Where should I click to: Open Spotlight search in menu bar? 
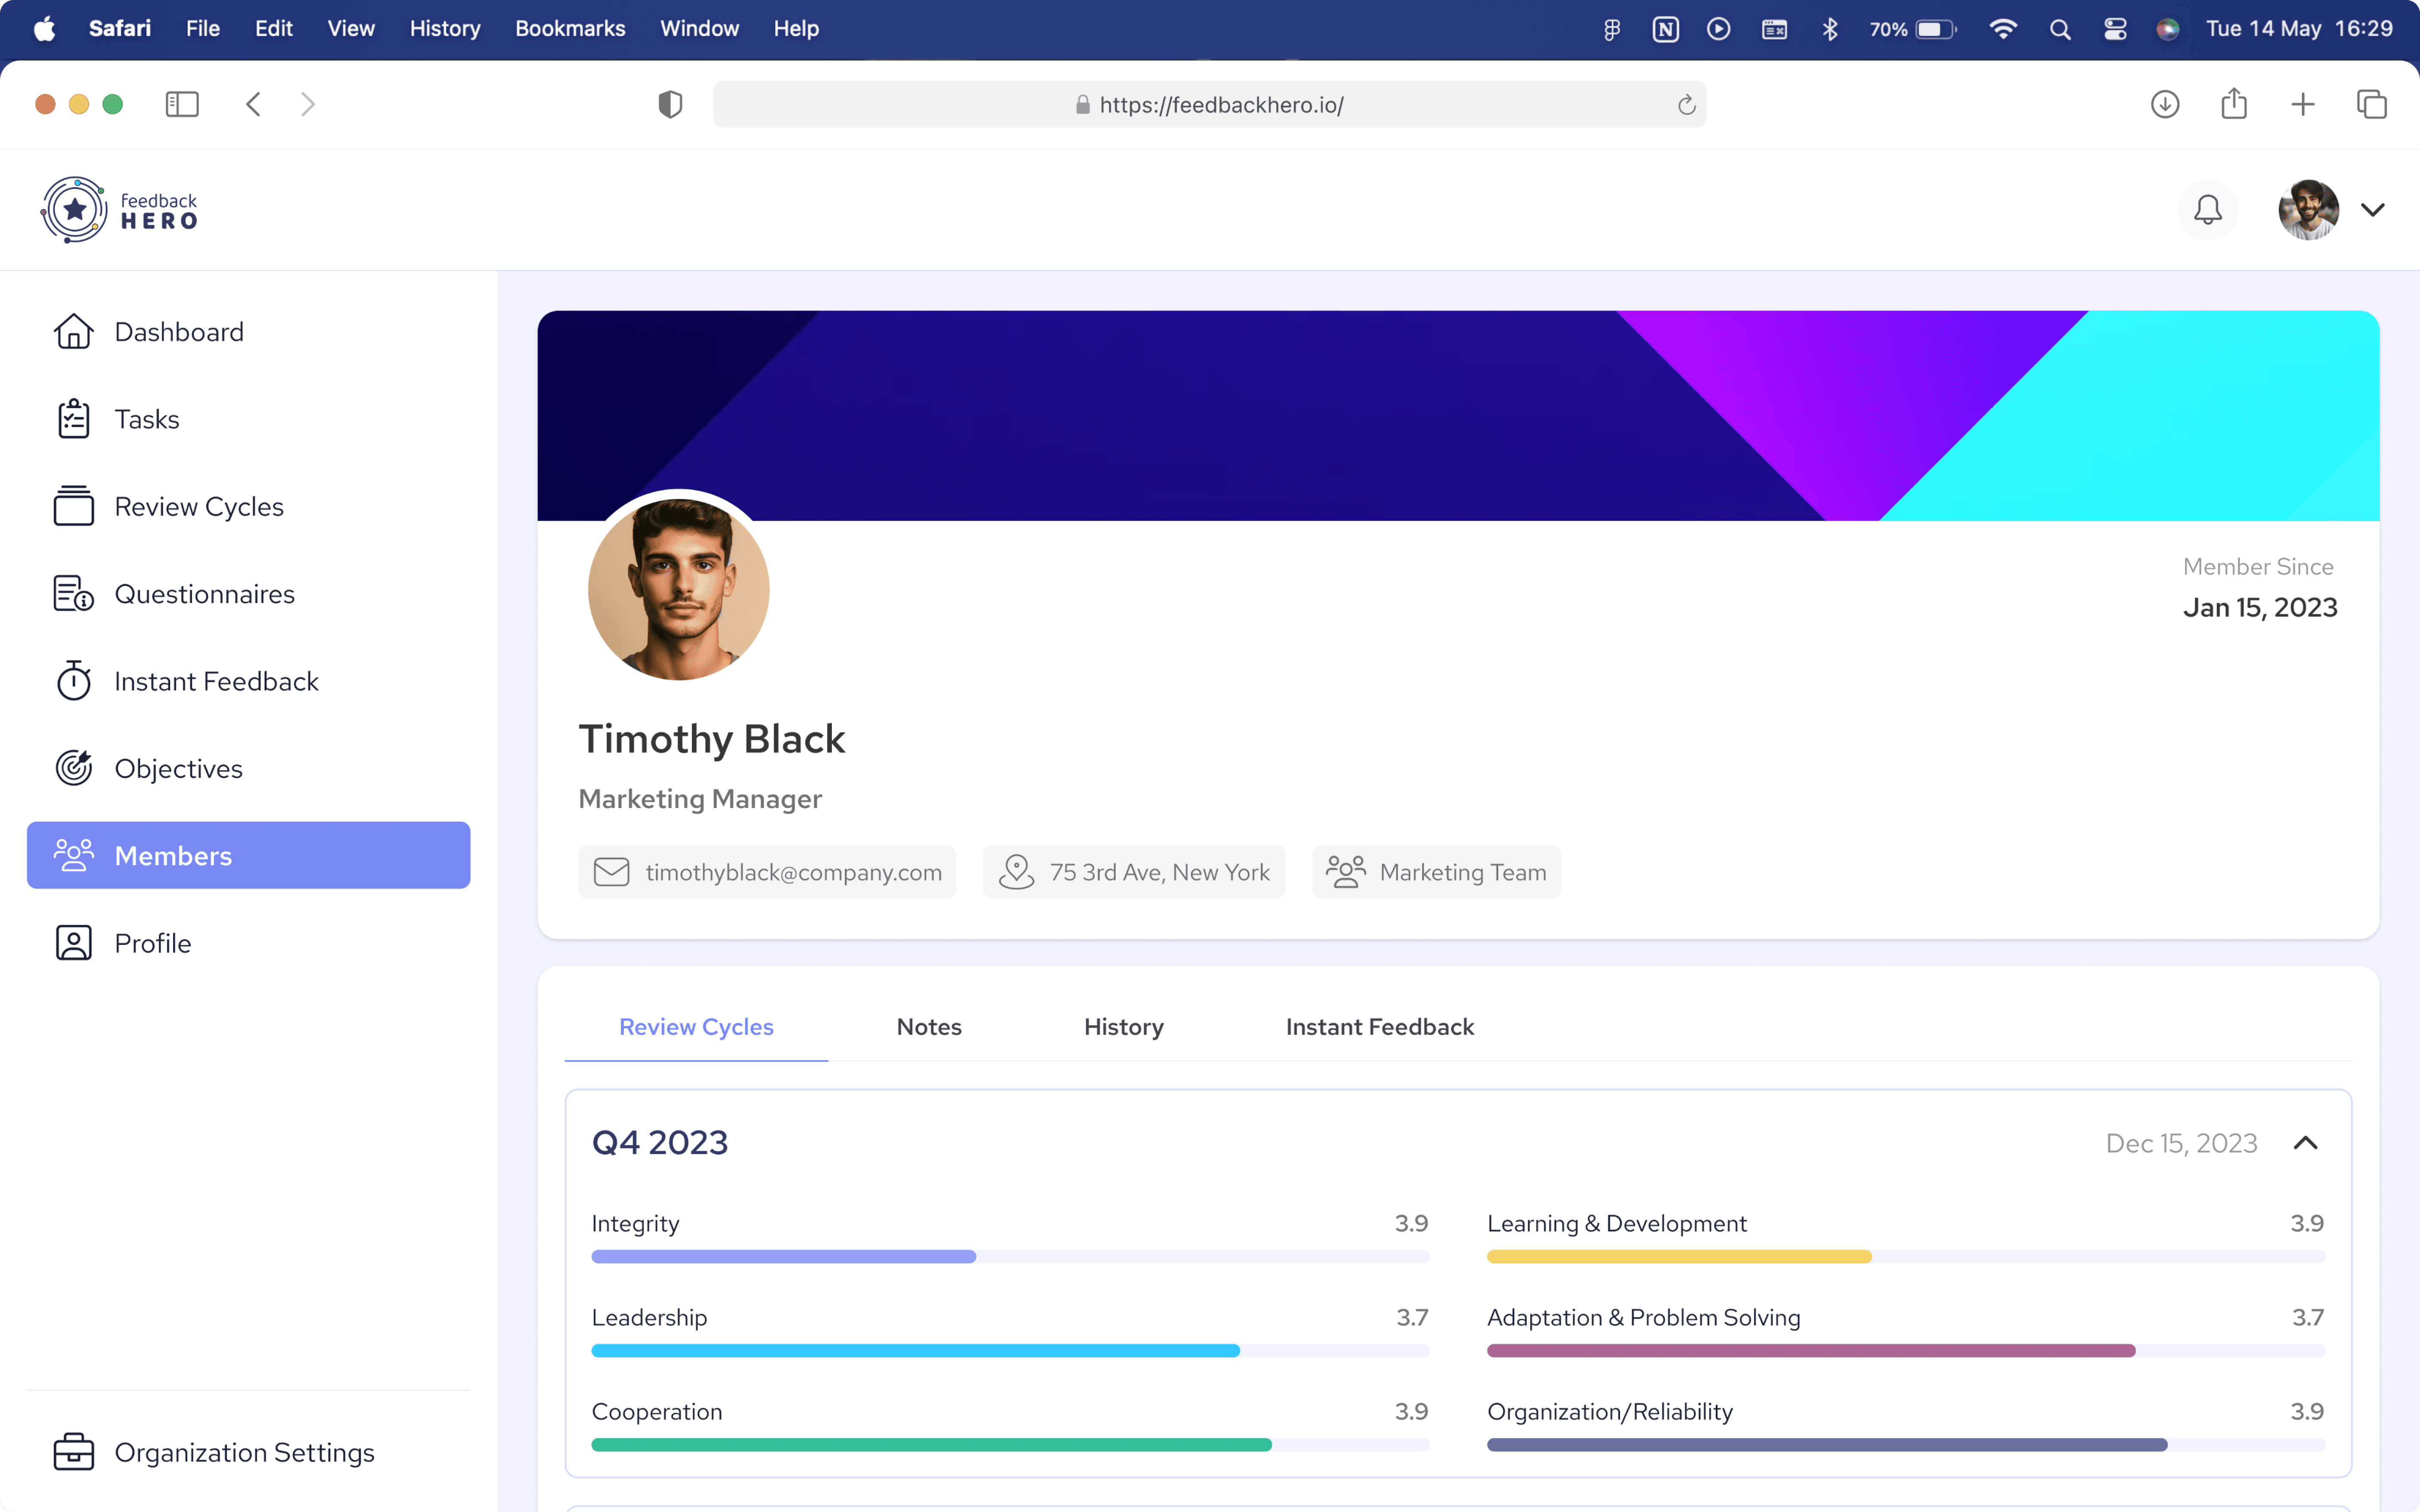tap(2060, 29)
